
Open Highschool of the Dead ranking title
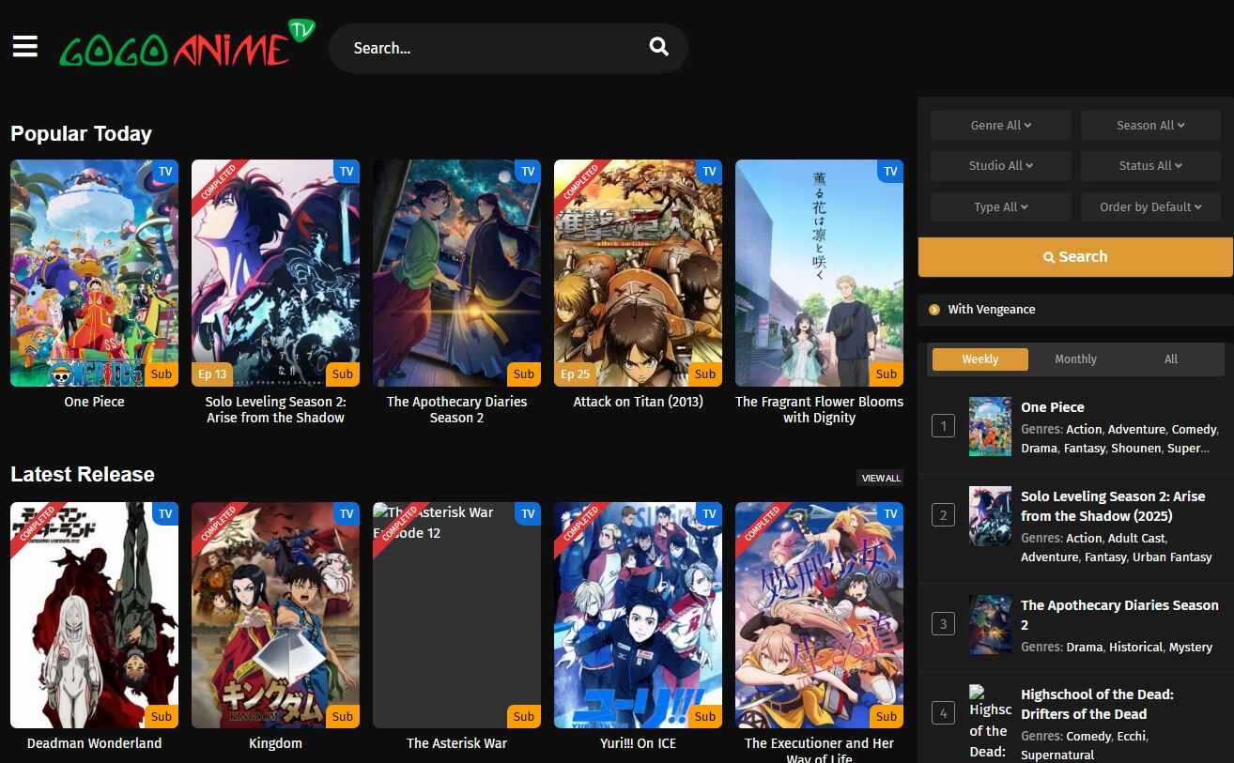pos(1097,704)
